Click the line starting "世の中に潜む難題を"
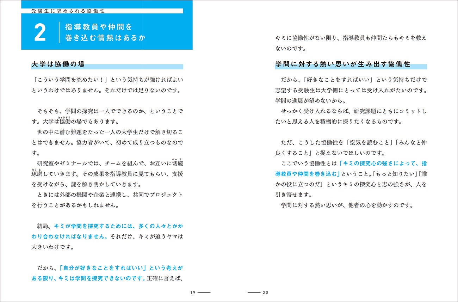 point(110,132)
